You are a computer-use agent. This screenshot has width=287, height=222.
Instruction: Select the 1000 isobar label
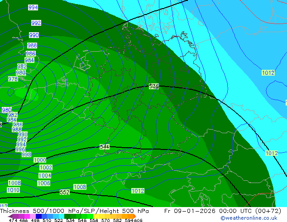[x=40, y=160]
